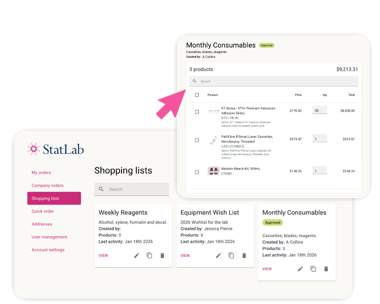Toggle the select-all products checkbox
The image size is (380, 304).
[197, 95]
